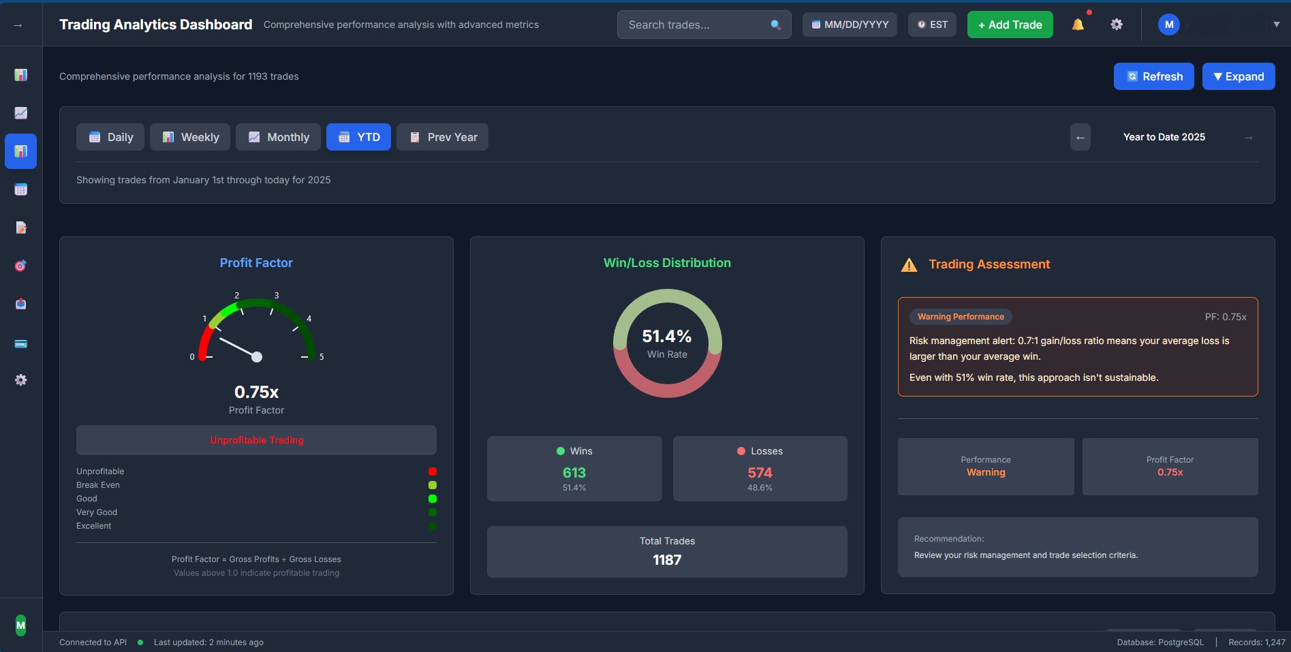The height and width of the screenshot is (652, 1291).
Task: Open the user profile dropdown arrow
Action: coord(1277,24)
